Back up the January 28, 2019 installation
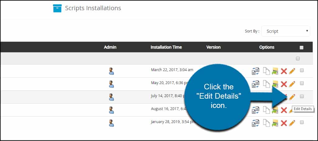The width and height of the screenshot is (318, 141). tap(275, 123)
